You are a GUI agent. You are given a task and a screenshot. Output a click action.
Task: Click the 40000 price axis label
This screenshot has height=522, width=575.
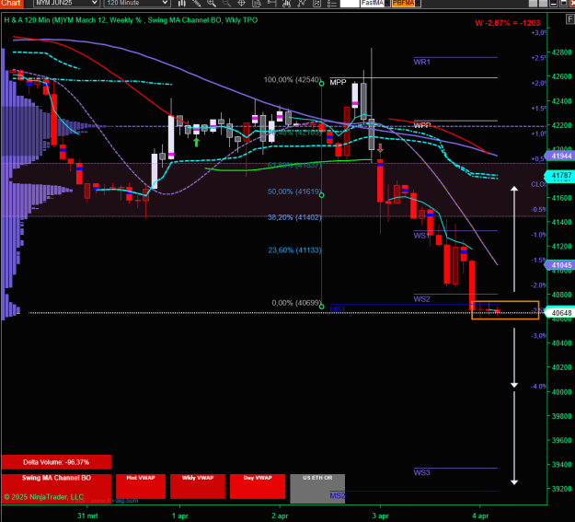point(562,391)
